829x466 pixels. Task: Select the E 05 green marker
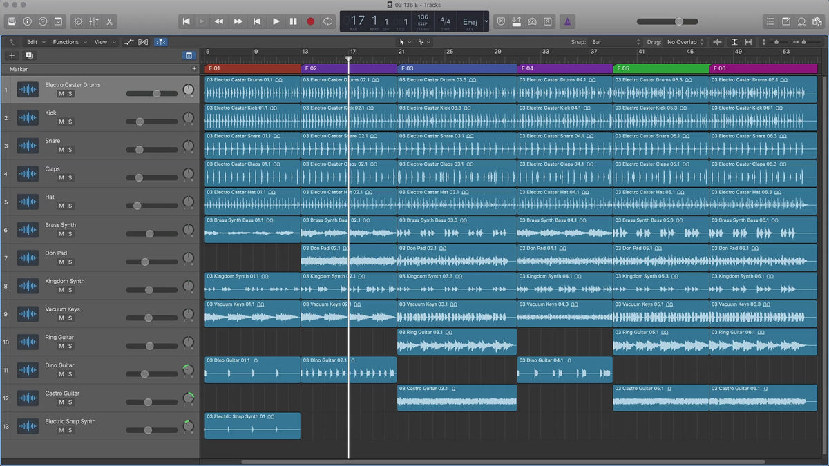pyautogui.click(x=660, y=68)
